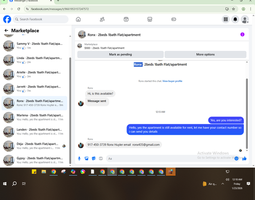This screenshot has height=200, width=255.
Task: Open File Explorer from taskbar
Action: 44,172
